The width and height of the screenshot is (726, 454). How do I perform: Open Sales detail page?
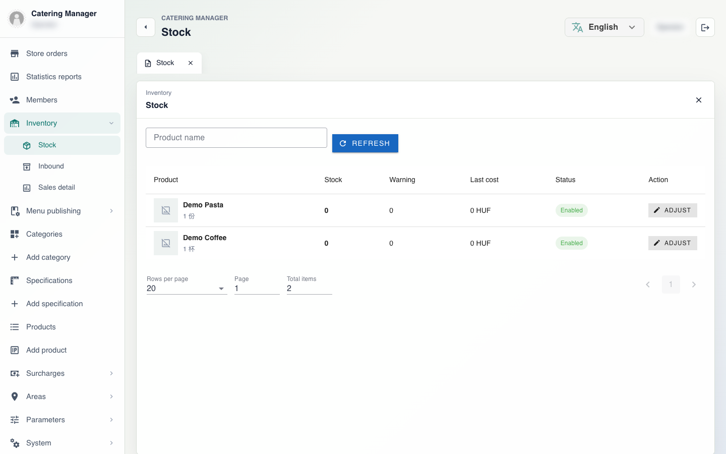point(62,188)
